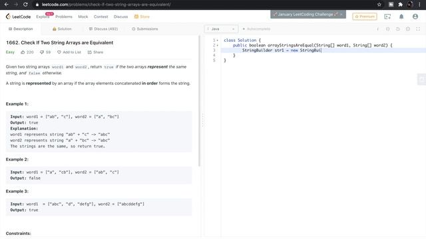Switch to the Discuss (492) tab
The height and width of the screenshot is (239, 426).
[103, 29]
